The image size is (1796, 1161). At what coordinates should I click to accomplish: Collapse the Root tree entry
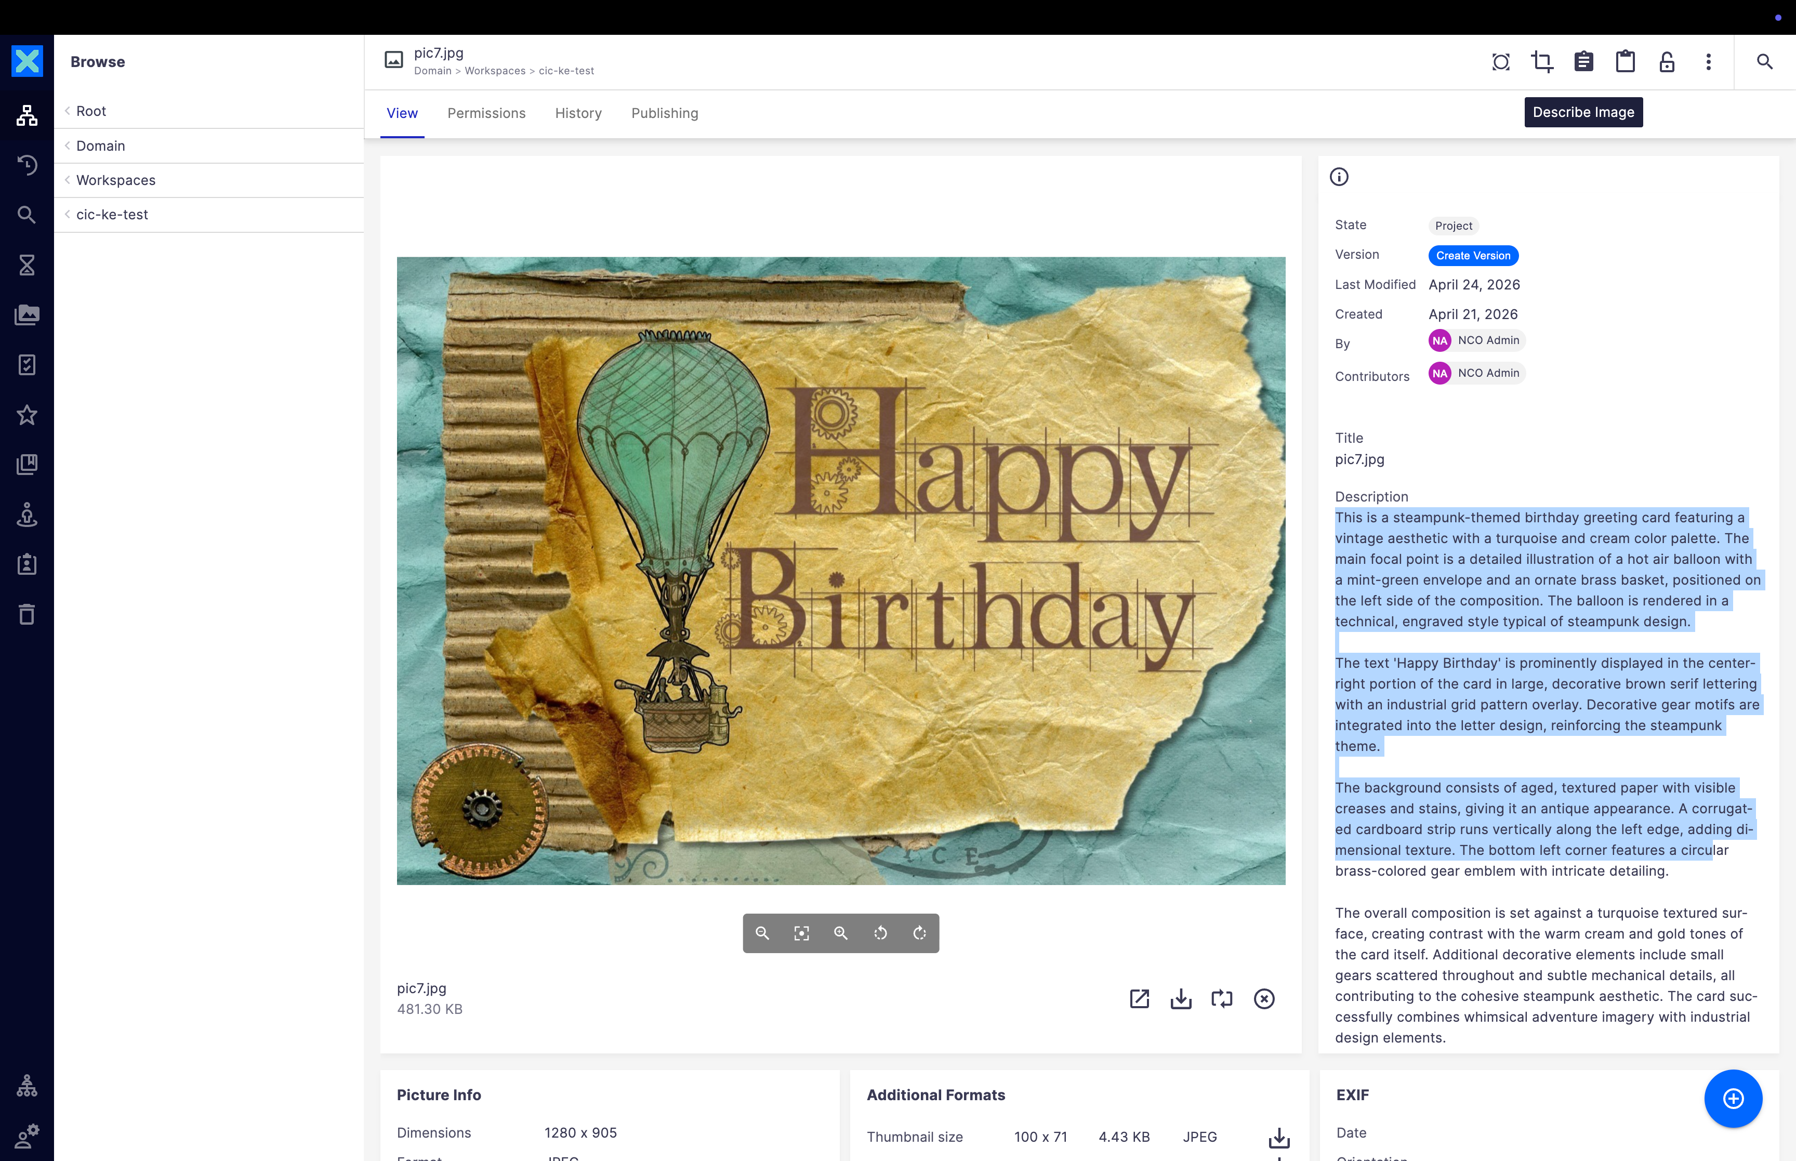(x=68, y=111)
